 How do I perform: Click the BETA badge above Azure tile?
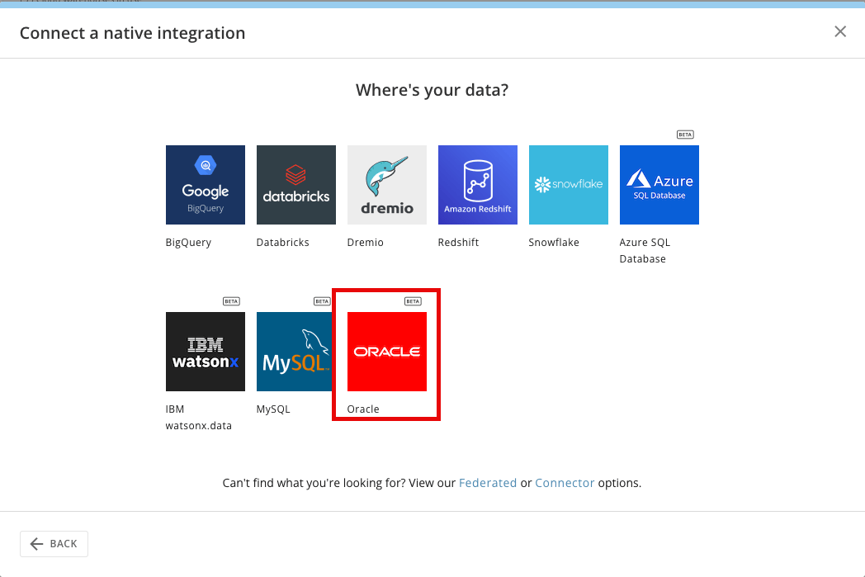[685, 135]
